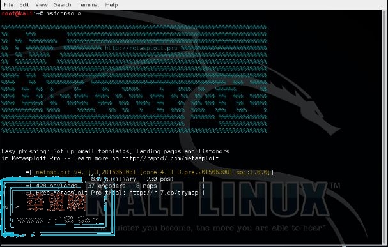Open the Edit menu
The height and width of the screenshot is (247, 388).
point(24,4)
